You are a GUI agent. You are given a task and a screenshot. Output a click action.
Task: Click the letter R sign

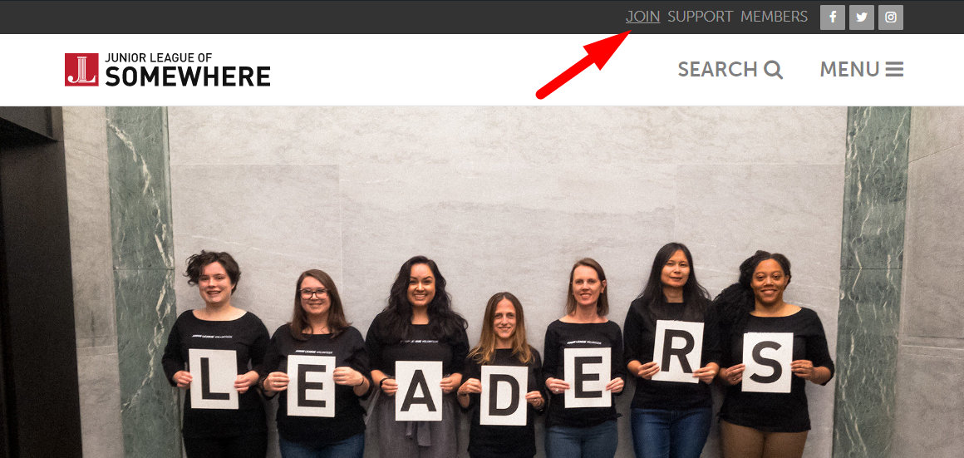pyautogui.click(x=677, y=352)
